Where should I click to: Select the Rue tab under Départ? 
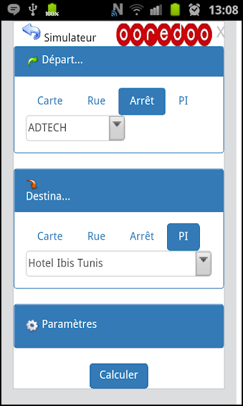pyautogui.click(x=96, y=101)
